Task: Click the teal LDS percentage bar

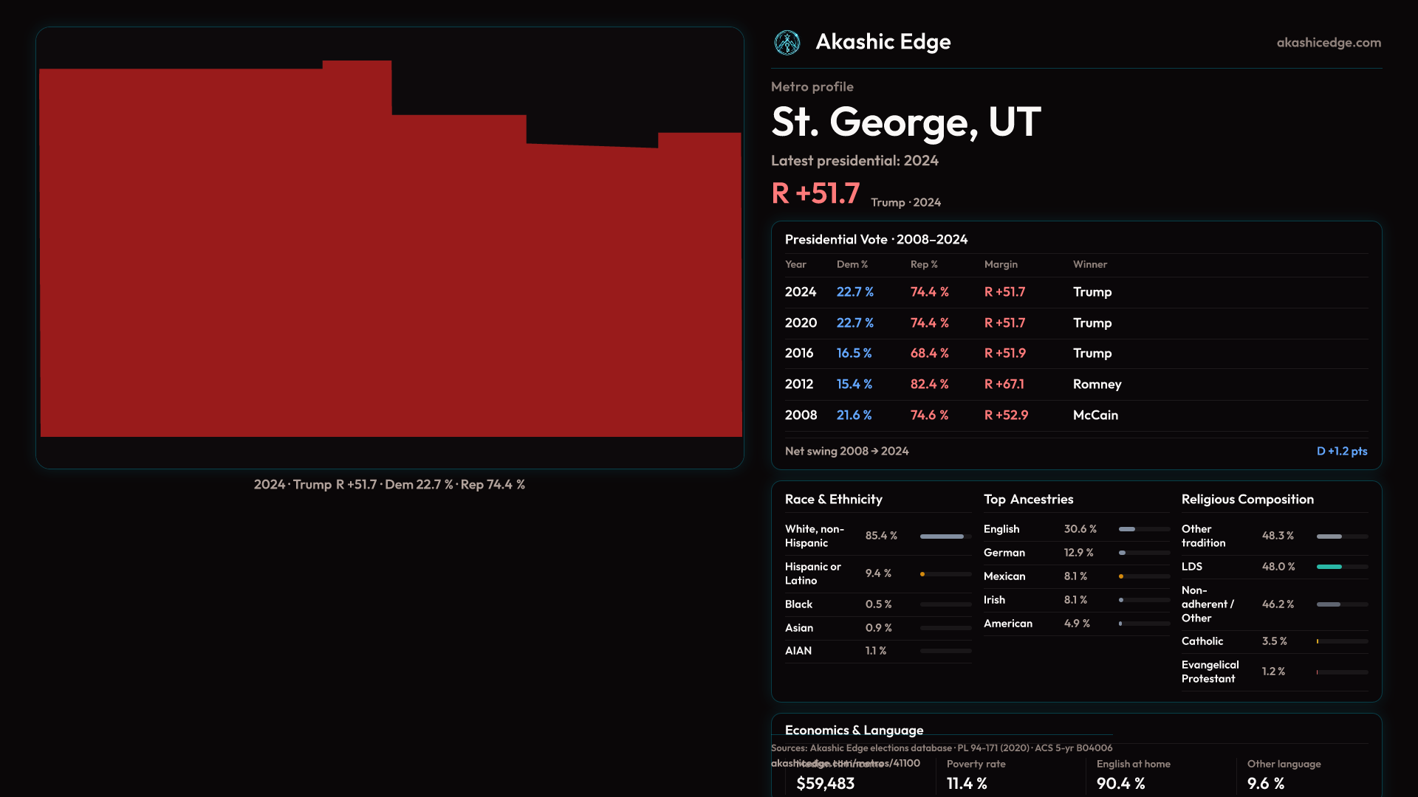Action: [1329, 567]
